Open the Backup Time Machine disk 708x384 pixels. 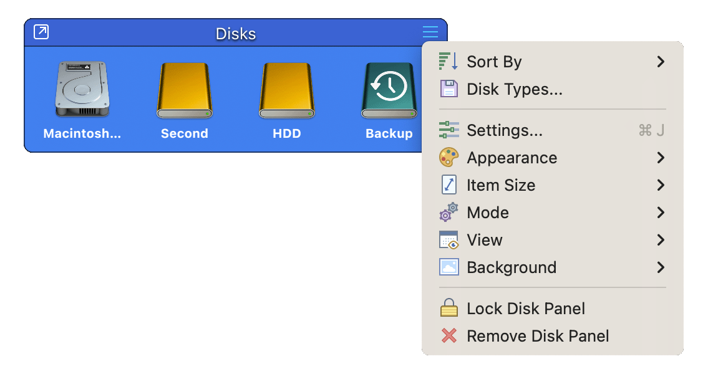(389, 90)
